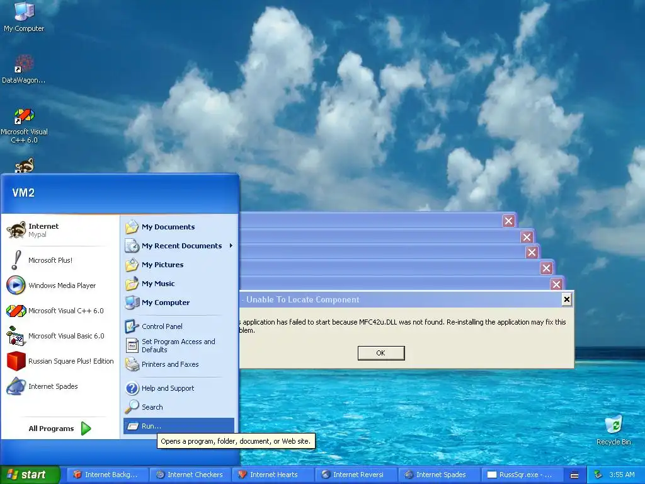Open Windows Media Player in Start menu

(60, 285)
